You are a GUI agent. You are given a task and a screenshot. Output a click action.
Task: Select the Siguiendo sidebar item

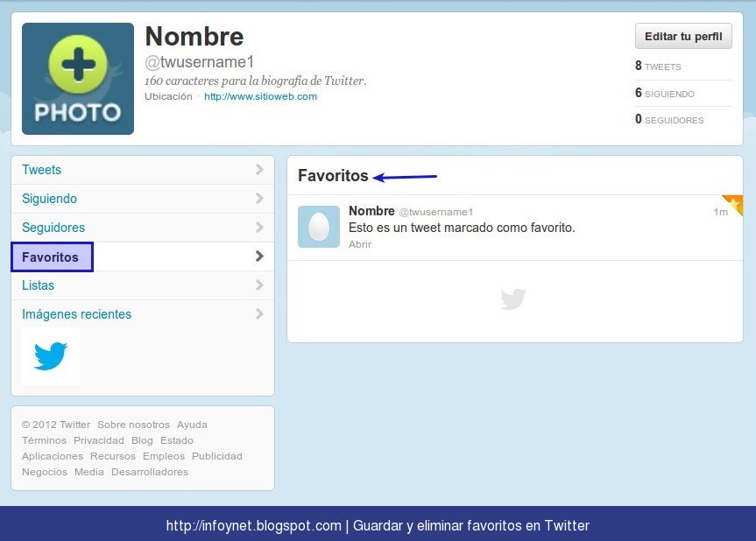[143, 199]
